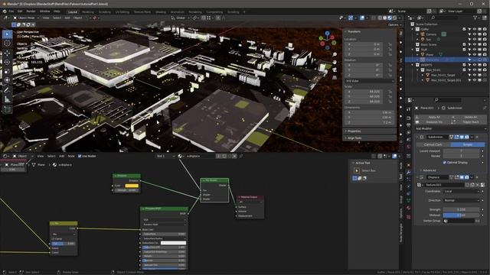Click the 3D viewport editor type icon

click(x=5, y=18)
